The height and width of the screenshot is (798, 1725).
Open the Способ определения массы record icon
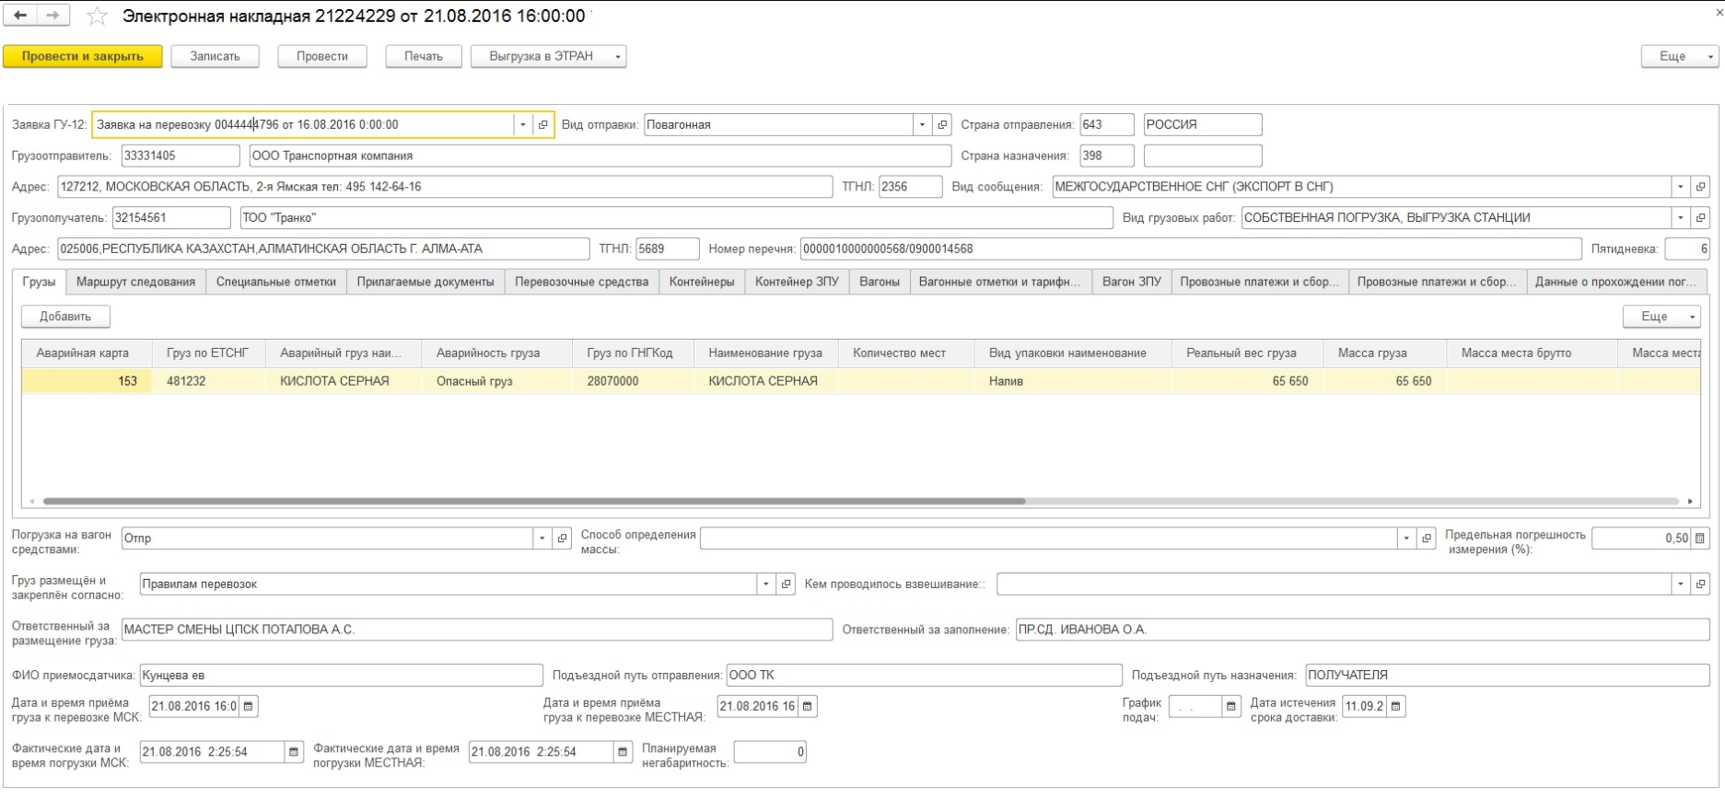pos(1426,538)
